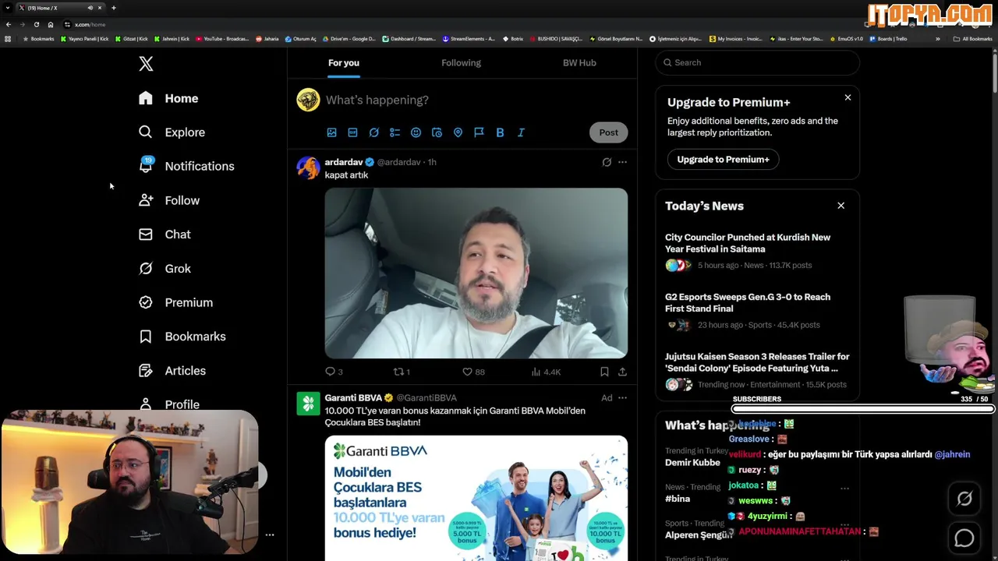Image resolution: width=998 pixels, height=561 pixels.
Task: Click Upgrade to Premium+ button
Action: click(x=723, y=159)
